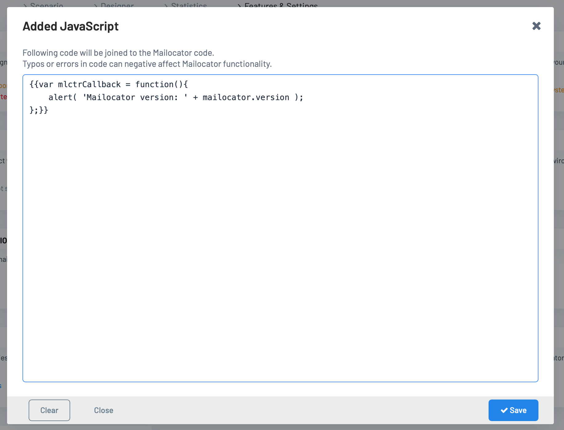Click the 'alert(' code line text

pyautogui.click(x=176, y=97)
